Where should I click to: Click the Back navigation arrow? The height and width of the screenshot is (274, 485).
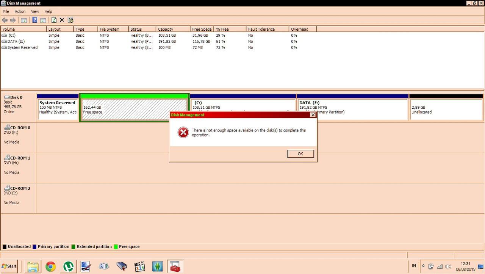click(5, 20)
